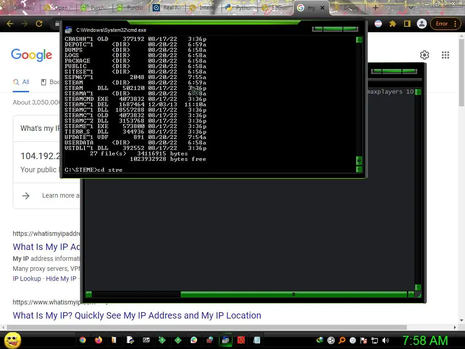
Task: Switch to the Intern browser tab
Action: [x=203, y=8]
